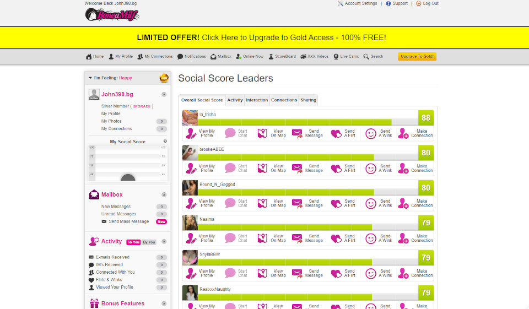
Task: Collapse the Activity sidebar section
Action: (x=164, y=241)
